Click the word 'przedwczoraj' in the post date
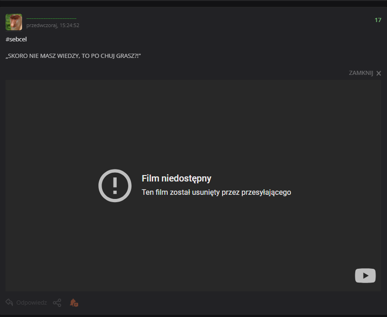The height and width of the screenshot is (317, 387). click(x=41, y=25)
